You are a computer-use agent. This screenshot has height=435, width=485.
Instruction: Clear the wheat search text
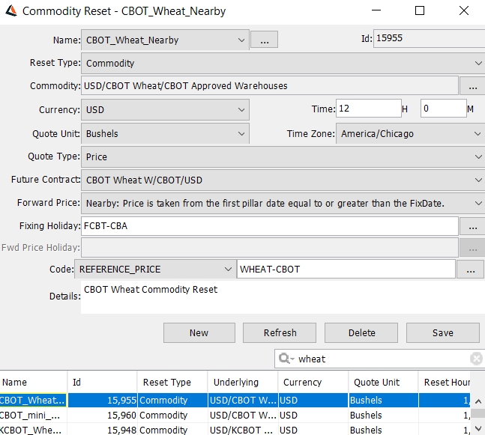tap(476, 359)
